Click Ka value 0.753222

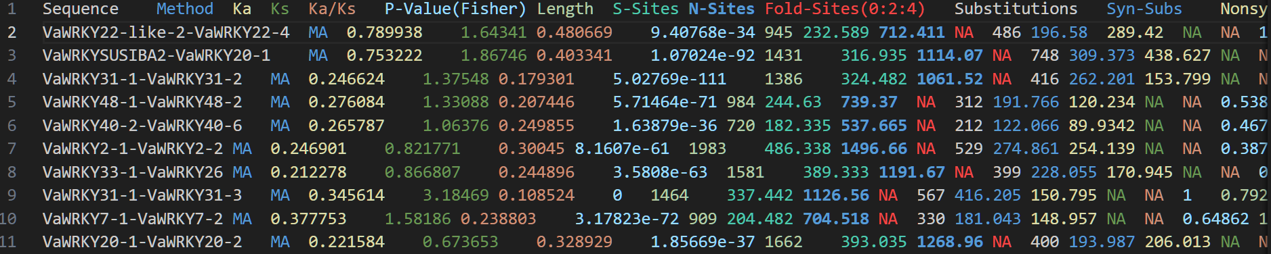point(384,55)
